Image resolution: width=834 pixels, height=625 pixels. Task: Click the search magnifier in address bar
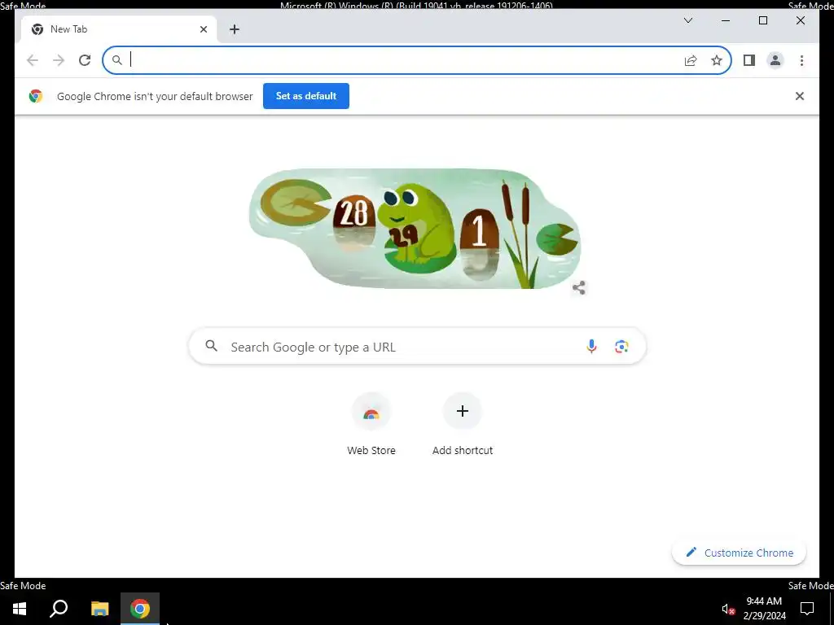(117, 60)
